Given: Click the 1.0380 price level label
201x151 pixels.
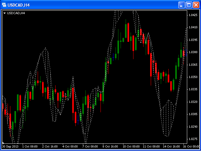Looking at the screenshot, I should coord(193,52).
